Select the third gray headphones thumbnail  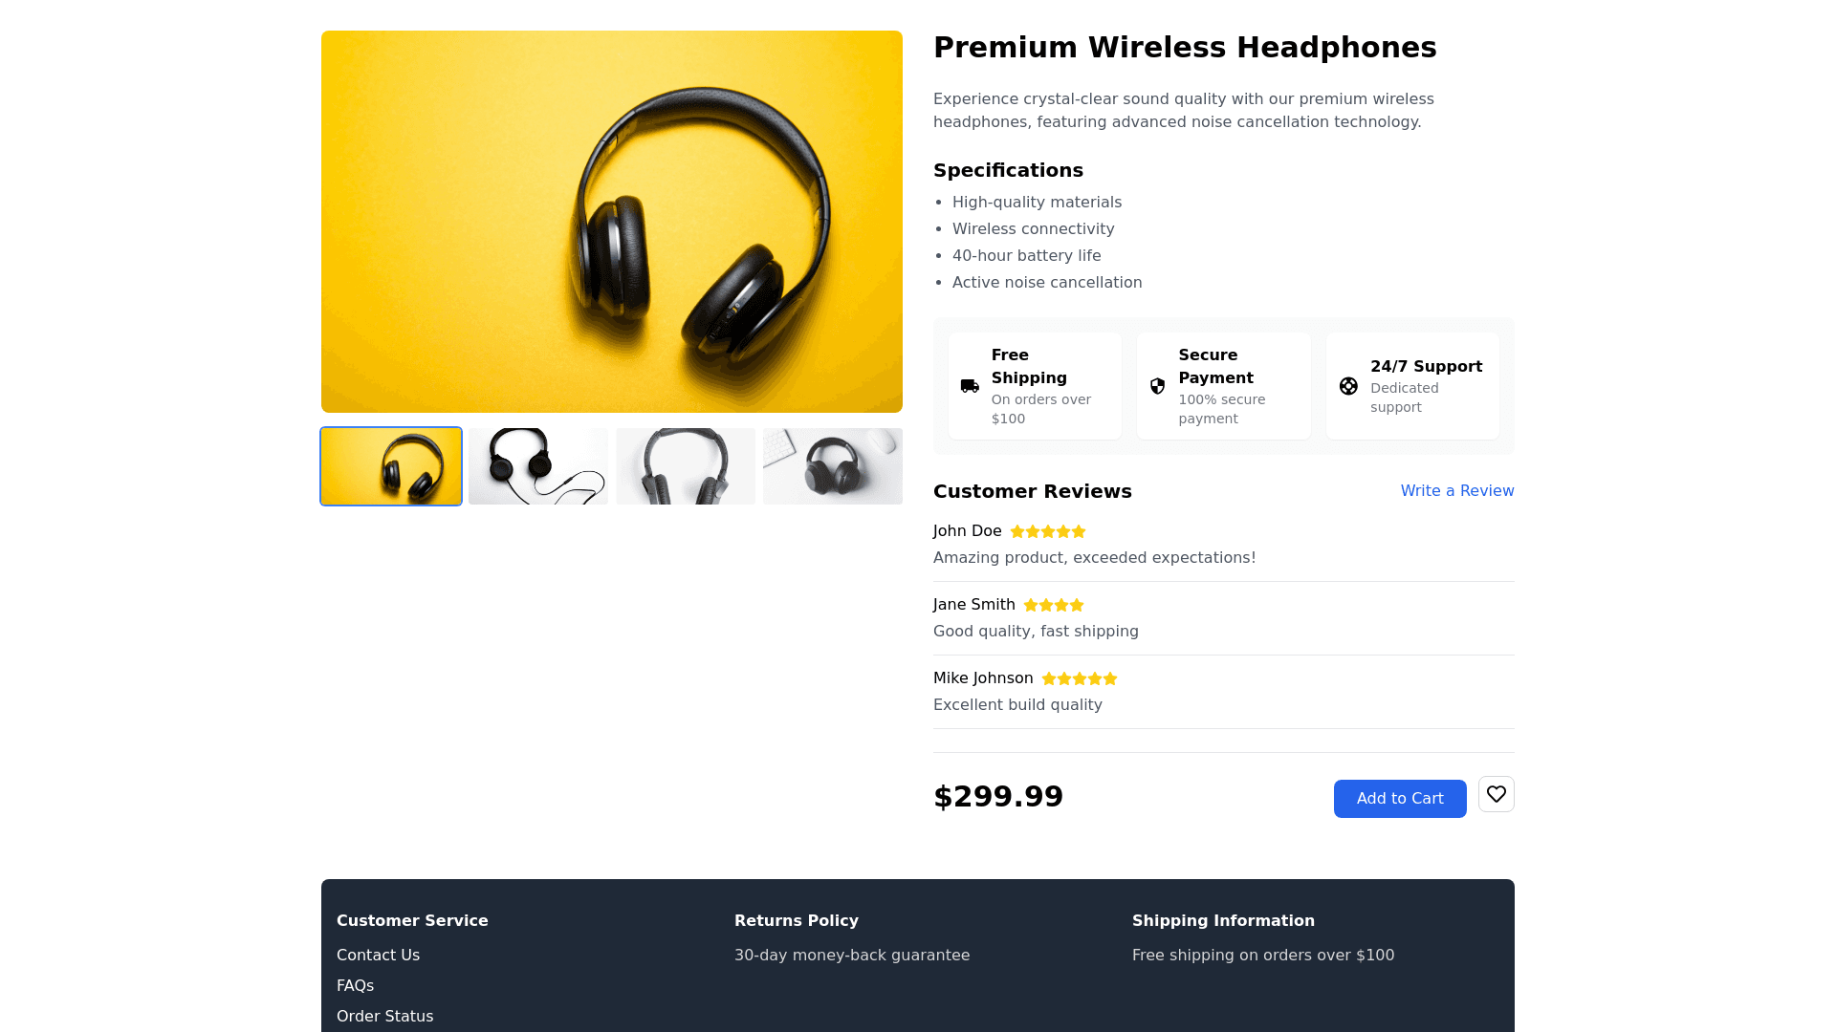tap(686, 466)
